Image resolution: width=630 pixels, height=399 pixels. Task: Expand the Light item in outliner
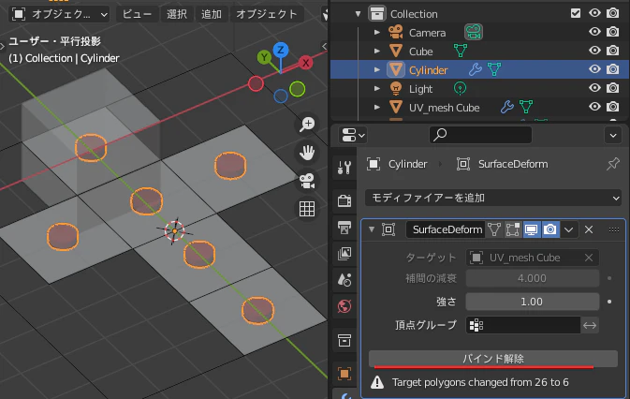377,88
